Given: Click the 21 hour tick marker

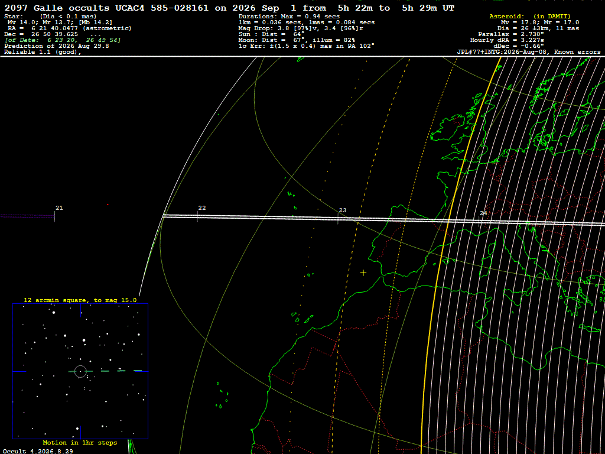Looking at the screenshot, I should click(55, 216).
